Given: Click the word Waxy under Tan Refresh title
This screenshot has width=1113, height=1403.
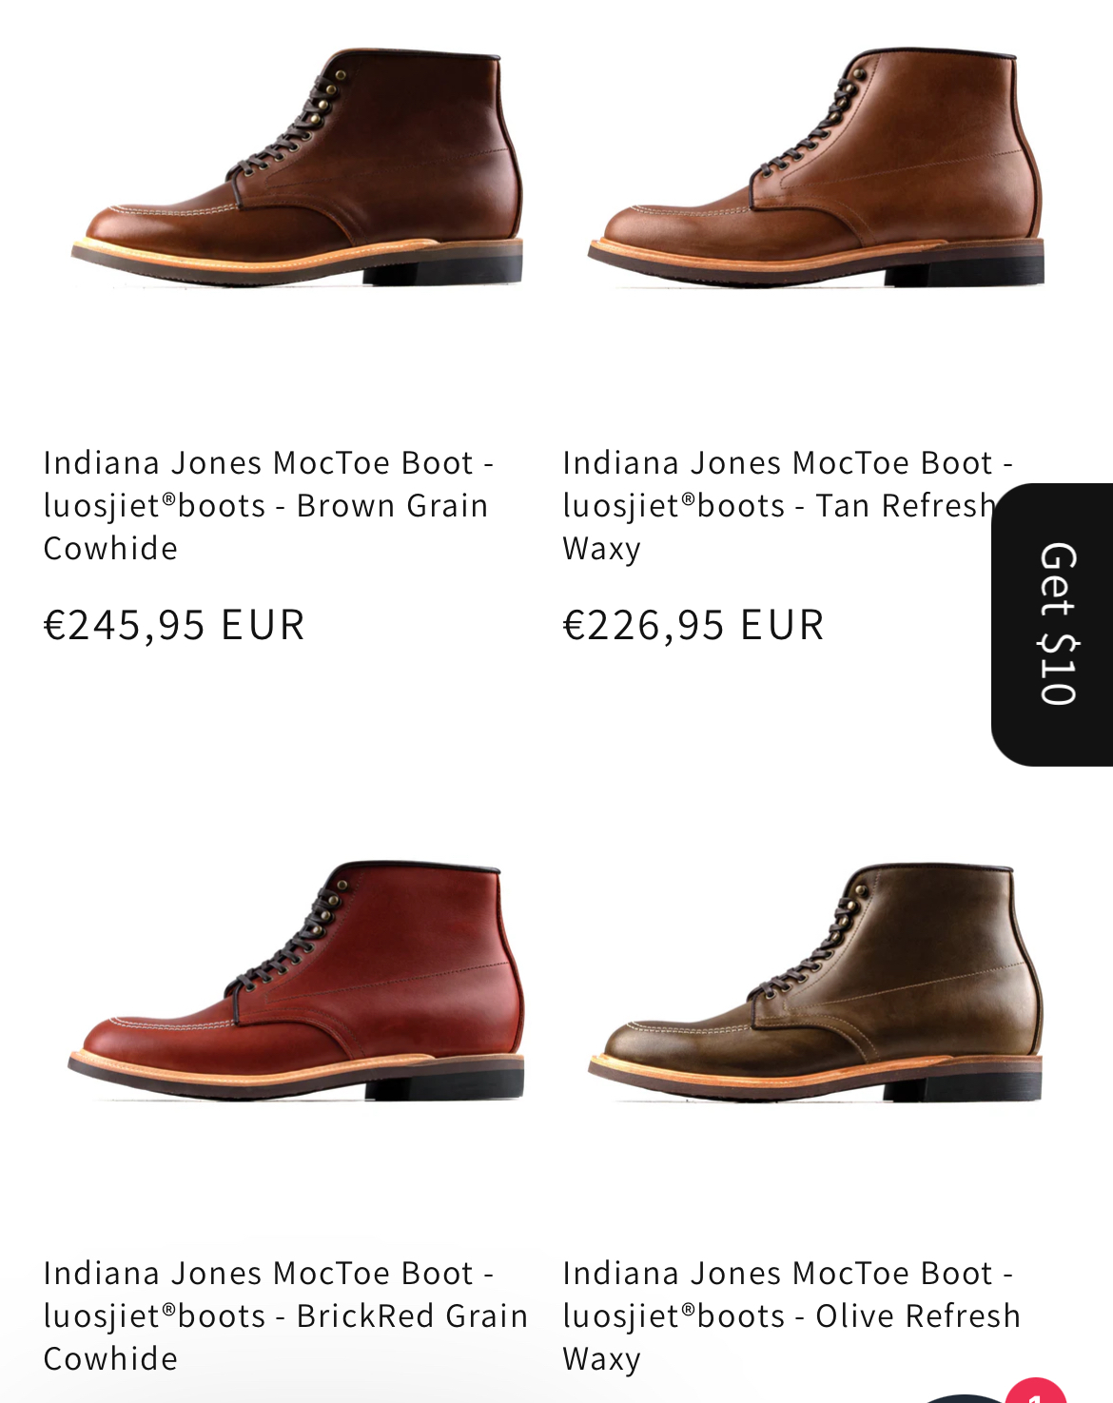Looking at the screenshot, I should pos(602,550).
